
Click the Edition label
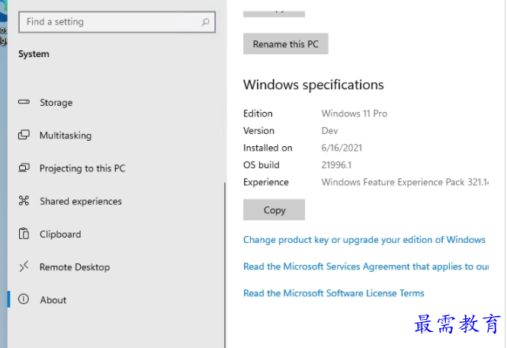[x=258, y=113]
